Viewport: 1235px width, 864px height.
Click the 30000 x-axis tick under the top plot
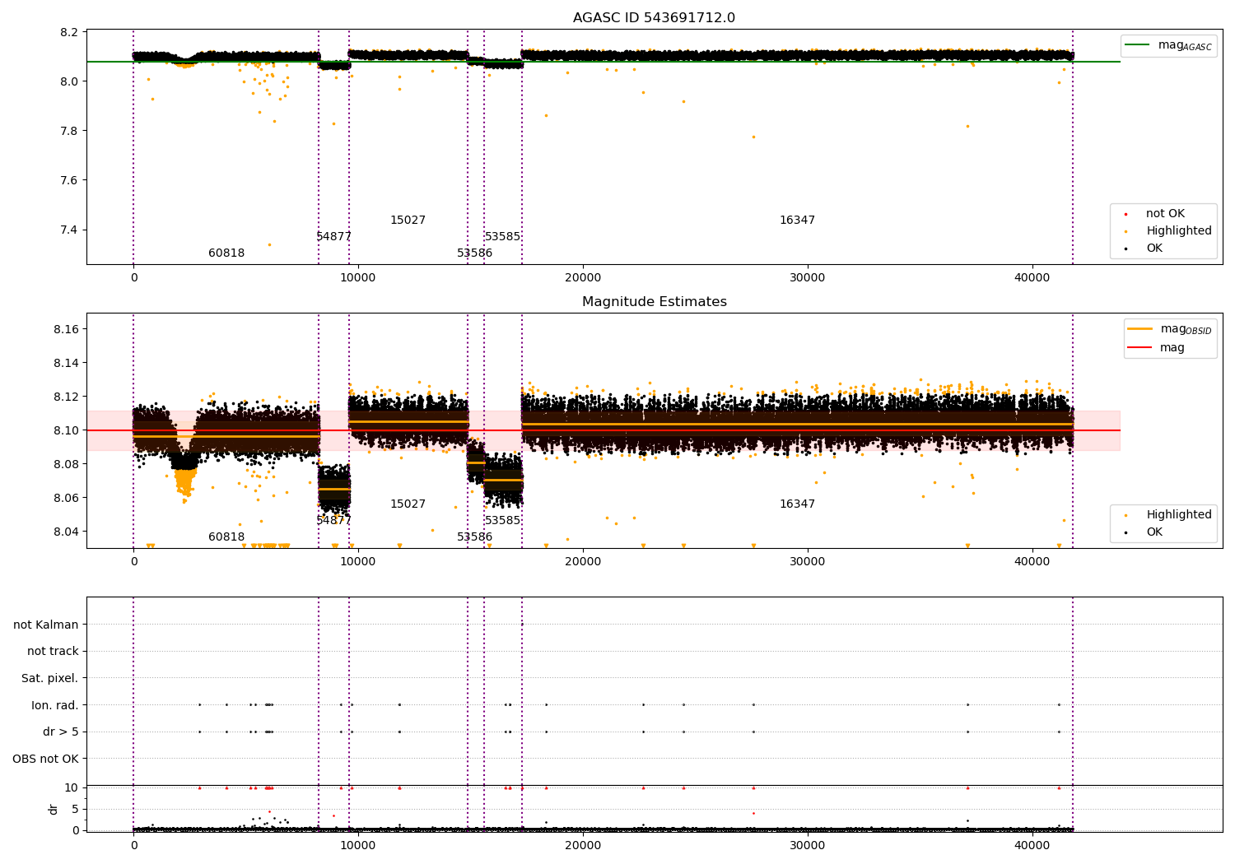pyautogui.click(x=808, y=278)
